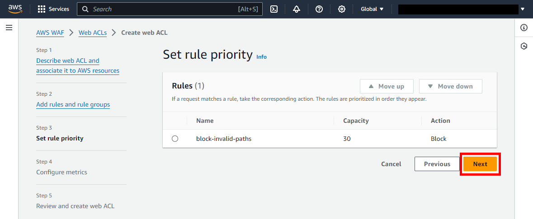The height and width of the screenshot is (219, 533).
Task: Toggle the hamburger side navigation menu
Action: tap(9, 28)
